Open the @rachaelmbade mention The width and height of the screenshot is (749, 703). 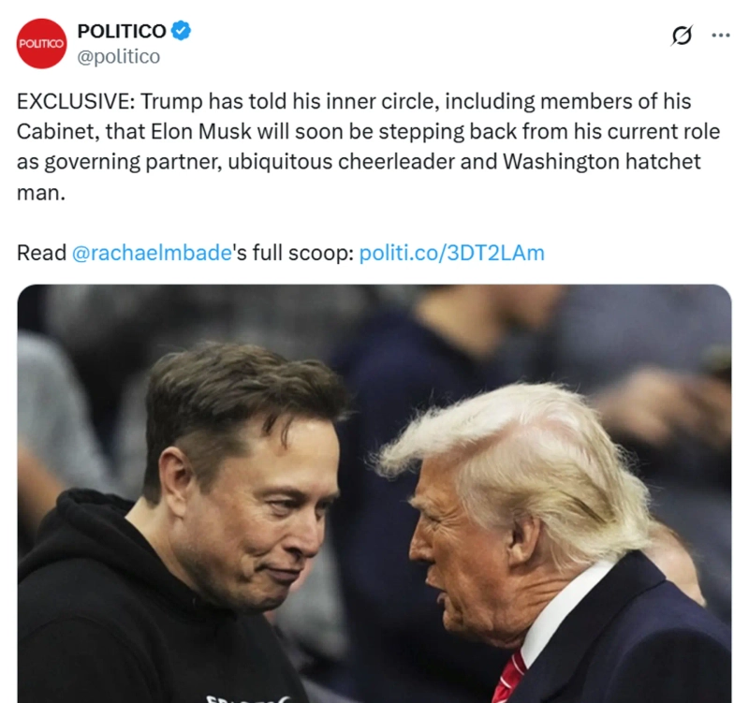click(x=152, y=253)
